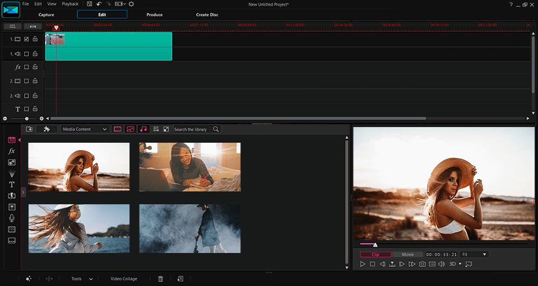Open the Audio Mixing Room icon
Screen dimensions: 538x286
(12, 207)
